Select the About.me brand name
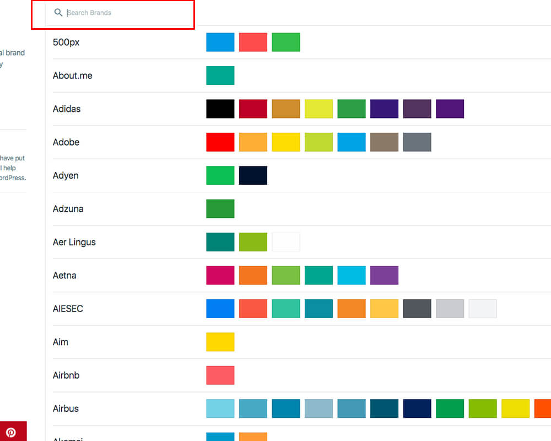The height and width of the screenshot is (441, 551). click(x=72, y=76)
